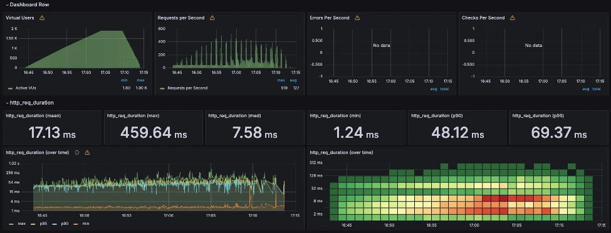Open the Requests per Second panel title menu

click(181, 18)
